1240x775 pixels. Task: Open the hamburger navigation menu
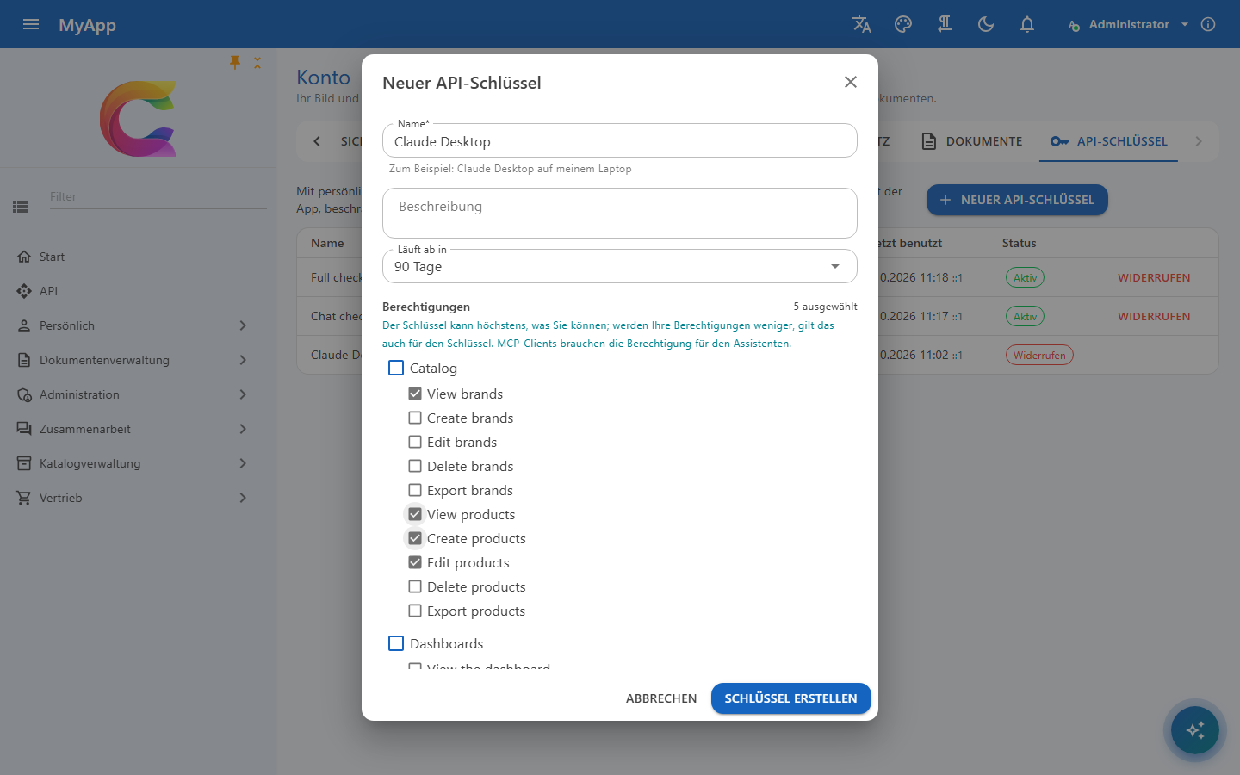(31, 24)
